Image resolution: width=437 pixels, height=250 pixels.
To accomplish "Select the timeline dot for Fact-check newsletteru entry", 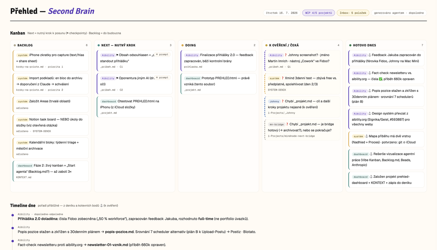I will 12,241.
